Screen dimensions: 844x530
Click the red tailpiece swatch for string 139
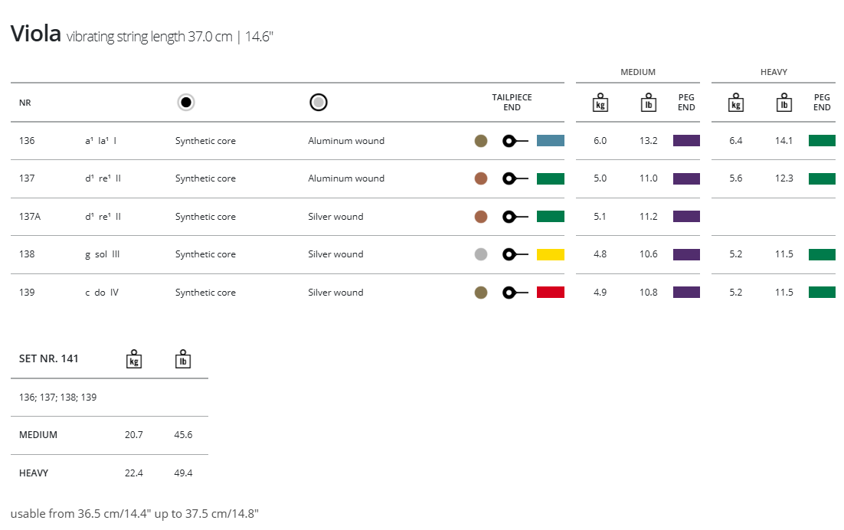[x=550, y=293]
